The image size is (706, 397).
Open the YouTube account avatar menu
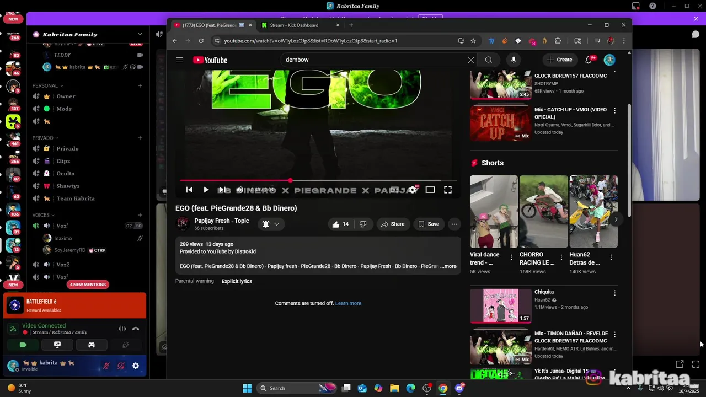click(609, 60)
